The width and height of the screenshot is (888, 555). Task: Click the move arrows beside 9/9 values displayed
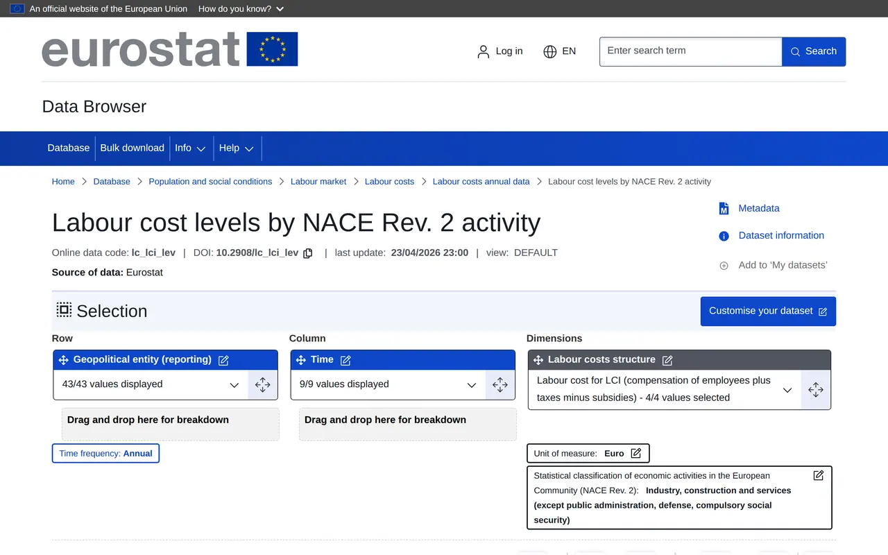point(500,385)
